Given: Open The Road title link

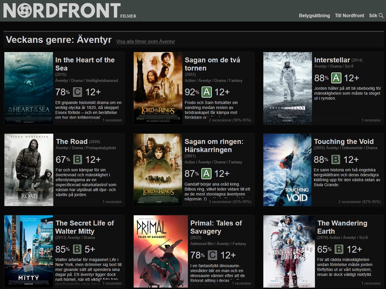Looking at the screenshot, I should pyautogui.click(x=72, y=142).
